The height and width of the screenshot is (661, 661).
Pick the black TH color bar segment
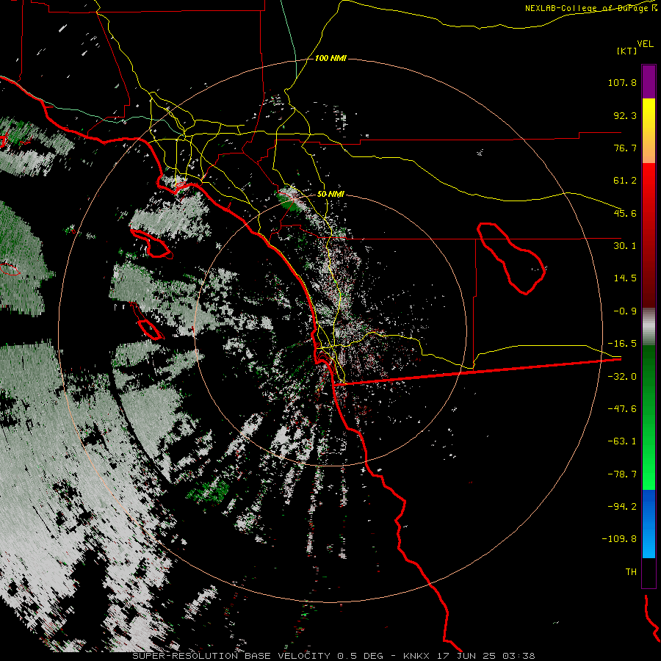(649, 572)
